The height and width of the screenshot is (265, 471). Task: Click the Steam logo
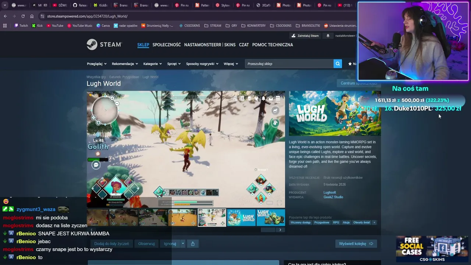(104, 45)
